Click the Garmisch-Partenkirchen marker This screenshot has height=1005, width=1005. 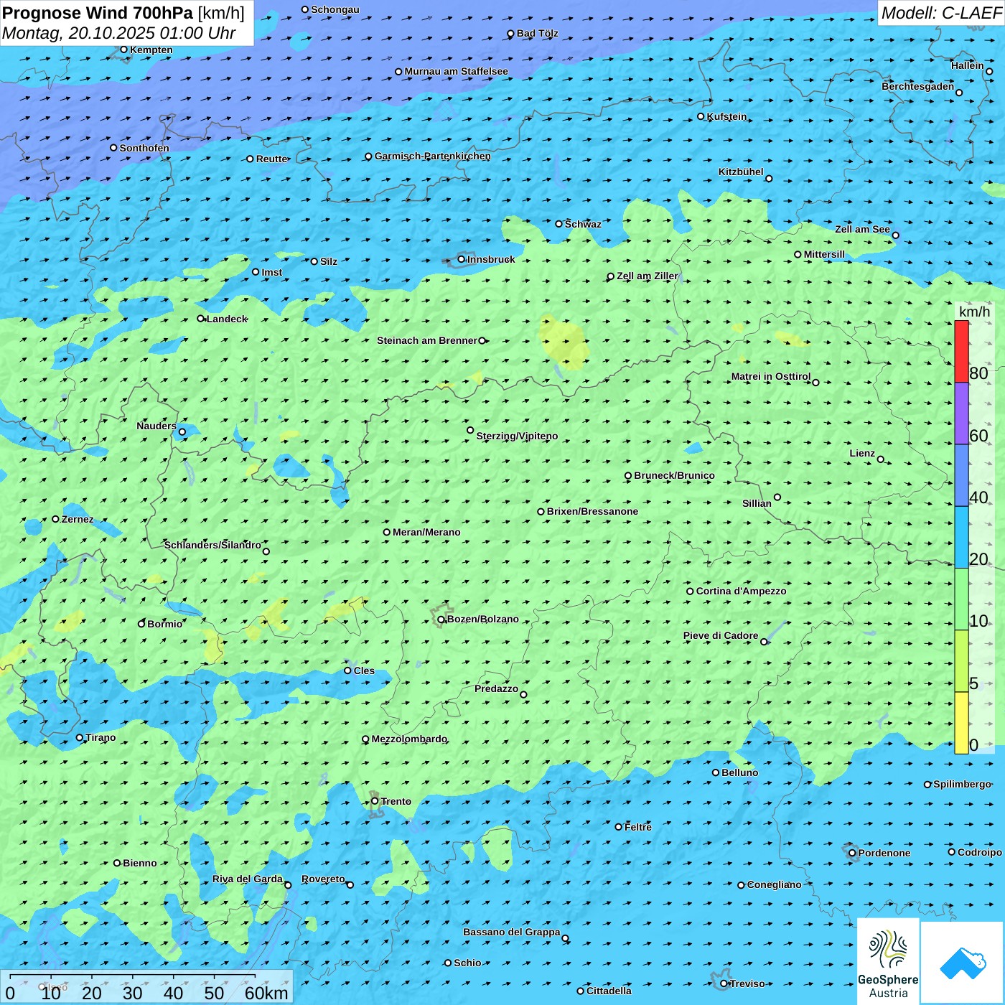(369, 156)
